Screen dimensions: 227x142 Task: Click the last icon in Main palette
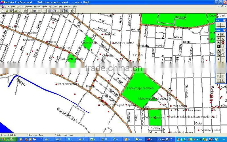pyautogui.click(x=223, y=81)
